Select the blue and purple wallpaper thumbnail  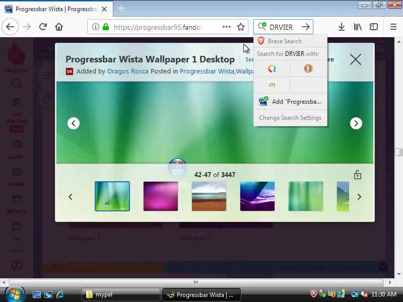pyautogui.click(x=257, y=196)
